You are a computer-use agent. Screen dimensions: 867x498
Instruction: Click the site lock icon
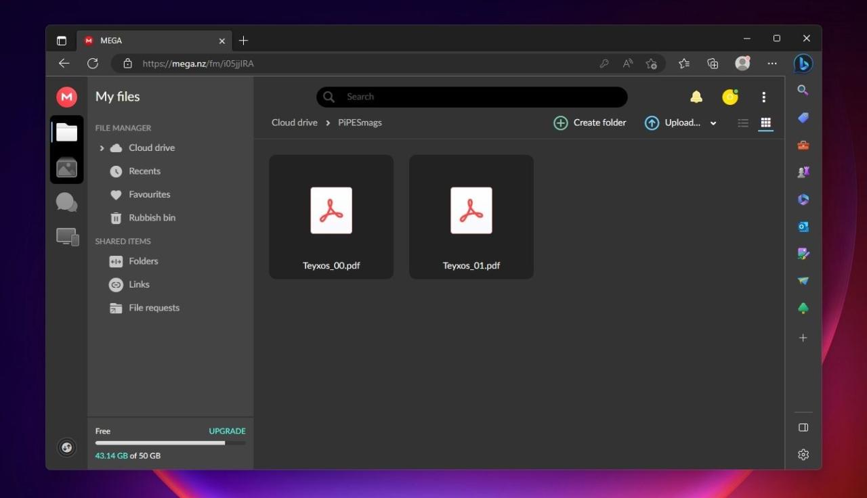pyautogui.click(x=127, y=64)
